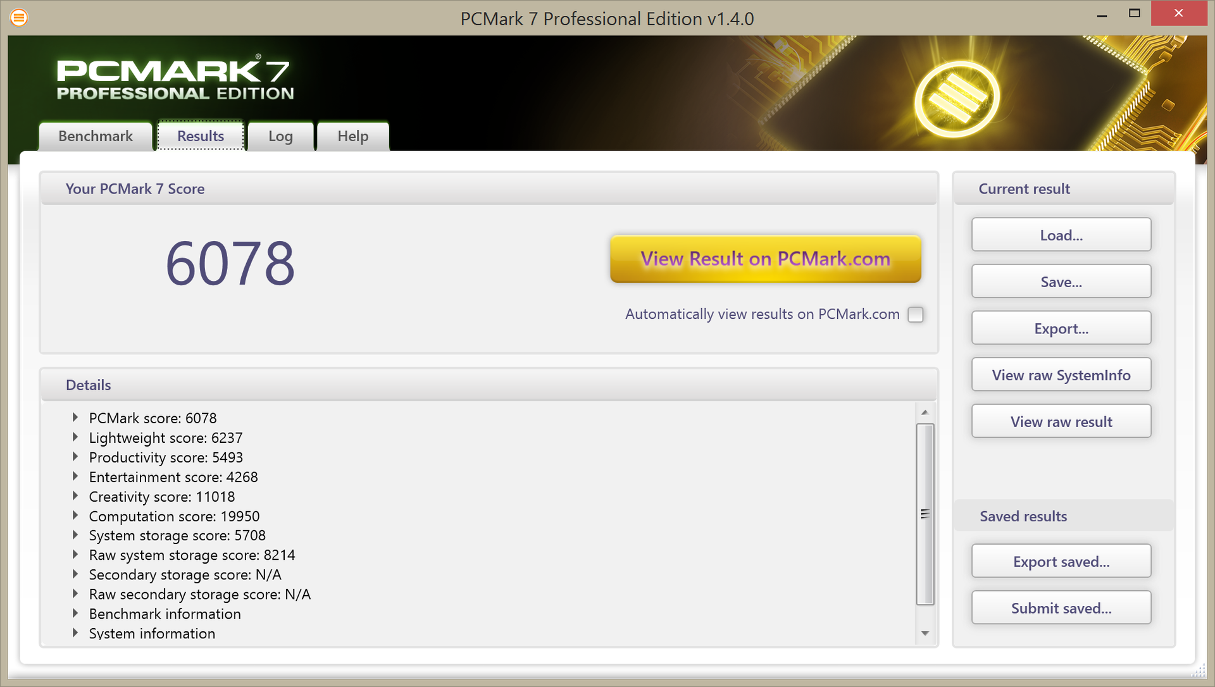Expand the Computation score entry
Viewport: 1215px width, 687px height.
click(75, 516)
